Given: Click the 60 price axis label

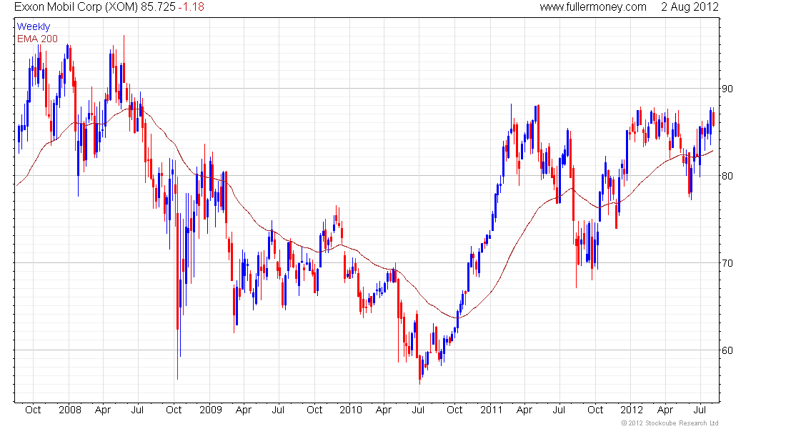Looking at the screenshot, I should [x=727, y=351].
